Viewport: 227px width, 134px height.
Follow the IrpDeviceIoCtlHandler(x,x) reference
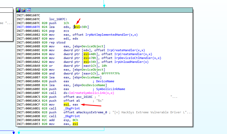(x=138, y=58)
